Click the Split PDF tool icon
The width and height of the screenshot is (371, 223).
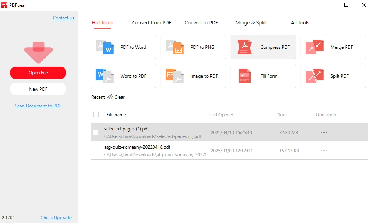point(314,76)
